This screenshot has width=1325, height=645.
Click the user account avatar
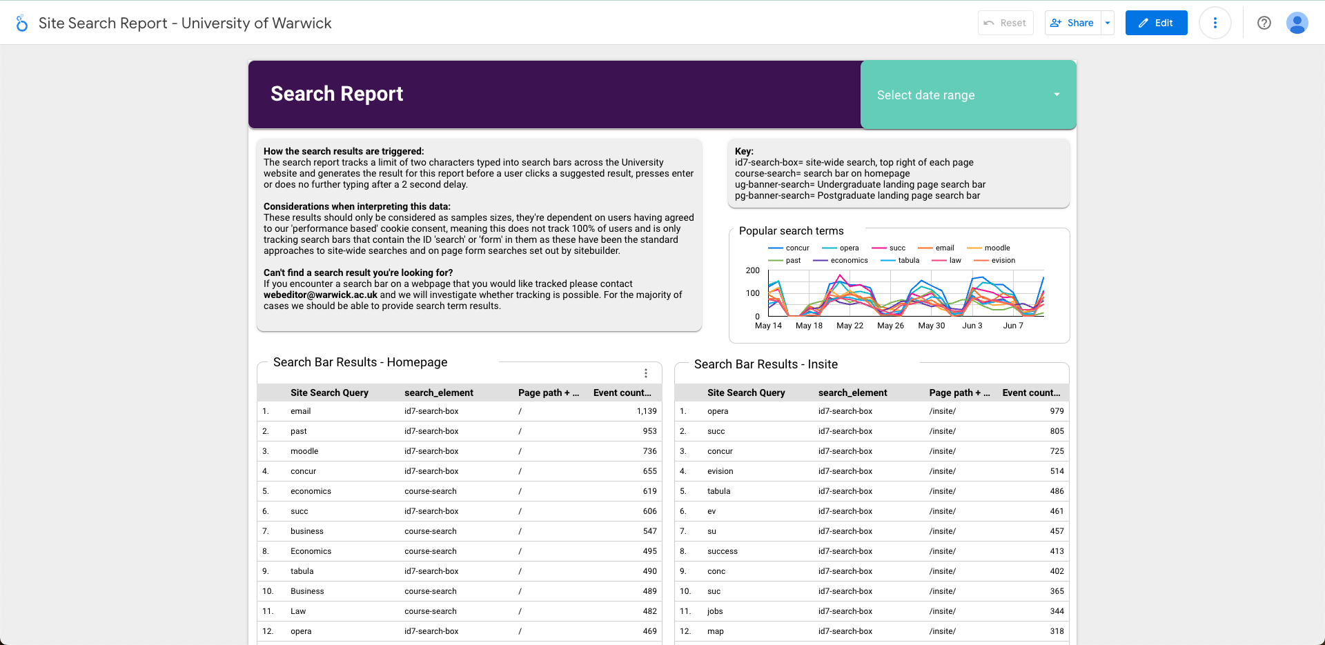click(1297, 23)
